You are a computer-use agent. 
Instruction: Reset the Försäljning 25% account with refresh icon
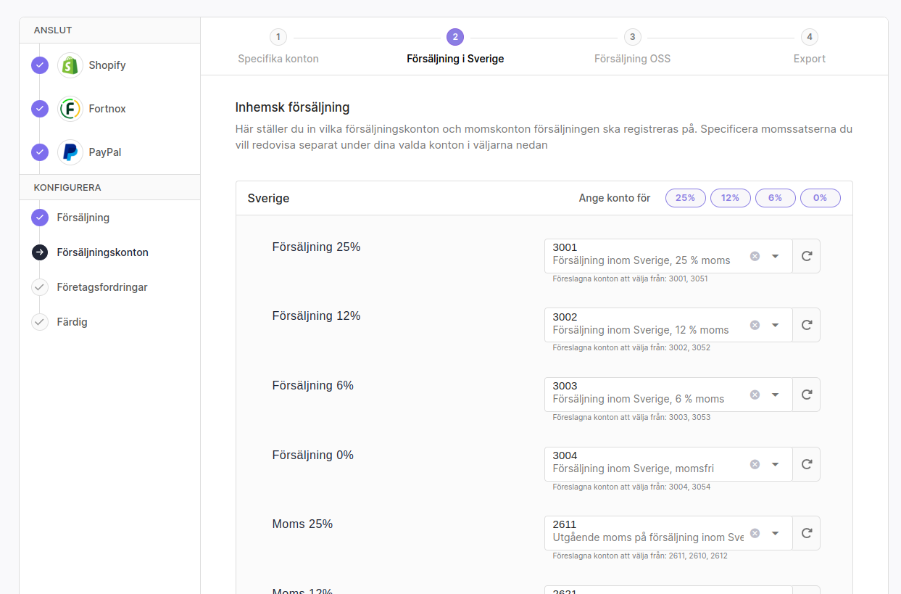[x=806, y=256]
